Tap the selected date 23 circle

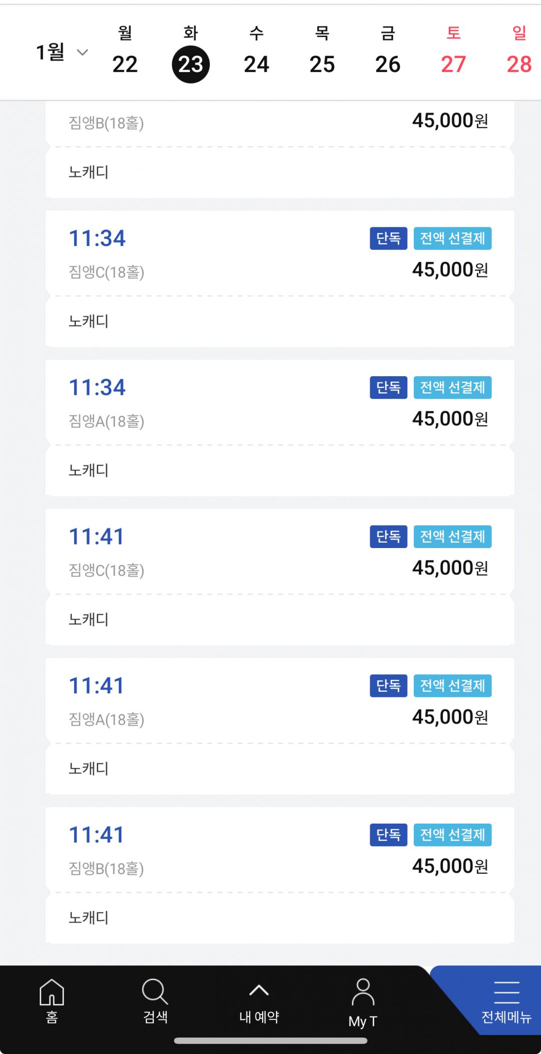click(191, 64)
